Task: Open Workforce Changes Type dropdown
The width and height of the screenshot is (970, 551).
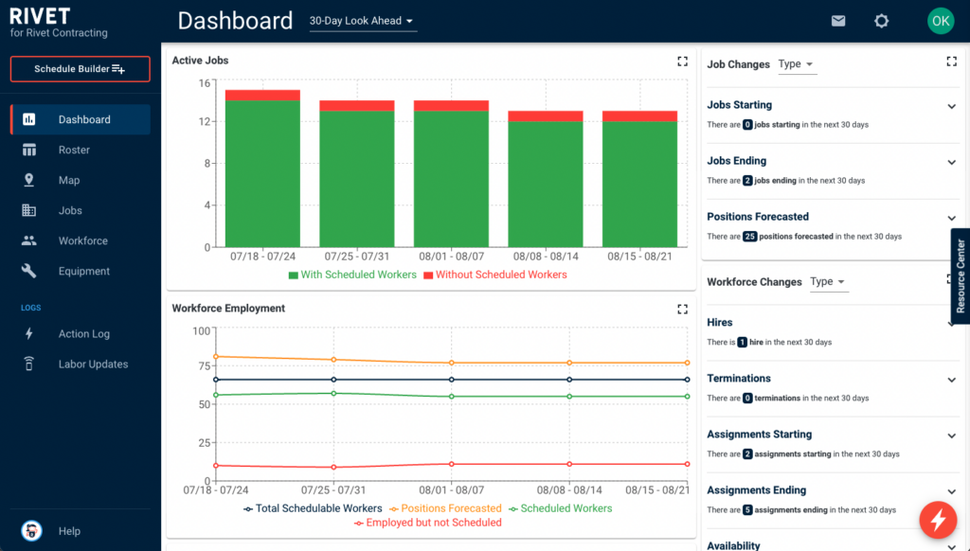Action: coord(829,282)
